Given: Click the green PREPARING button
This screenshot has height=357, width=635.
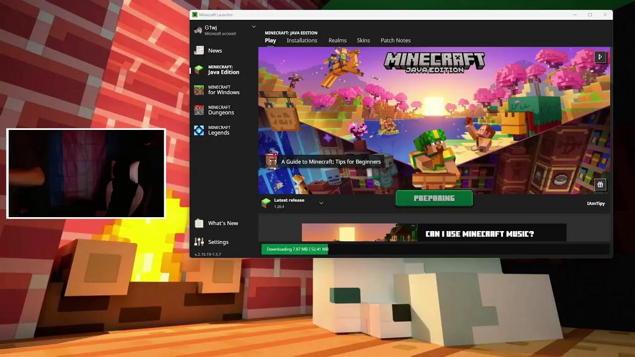Looking at the screenshot, I should (434, 198).
